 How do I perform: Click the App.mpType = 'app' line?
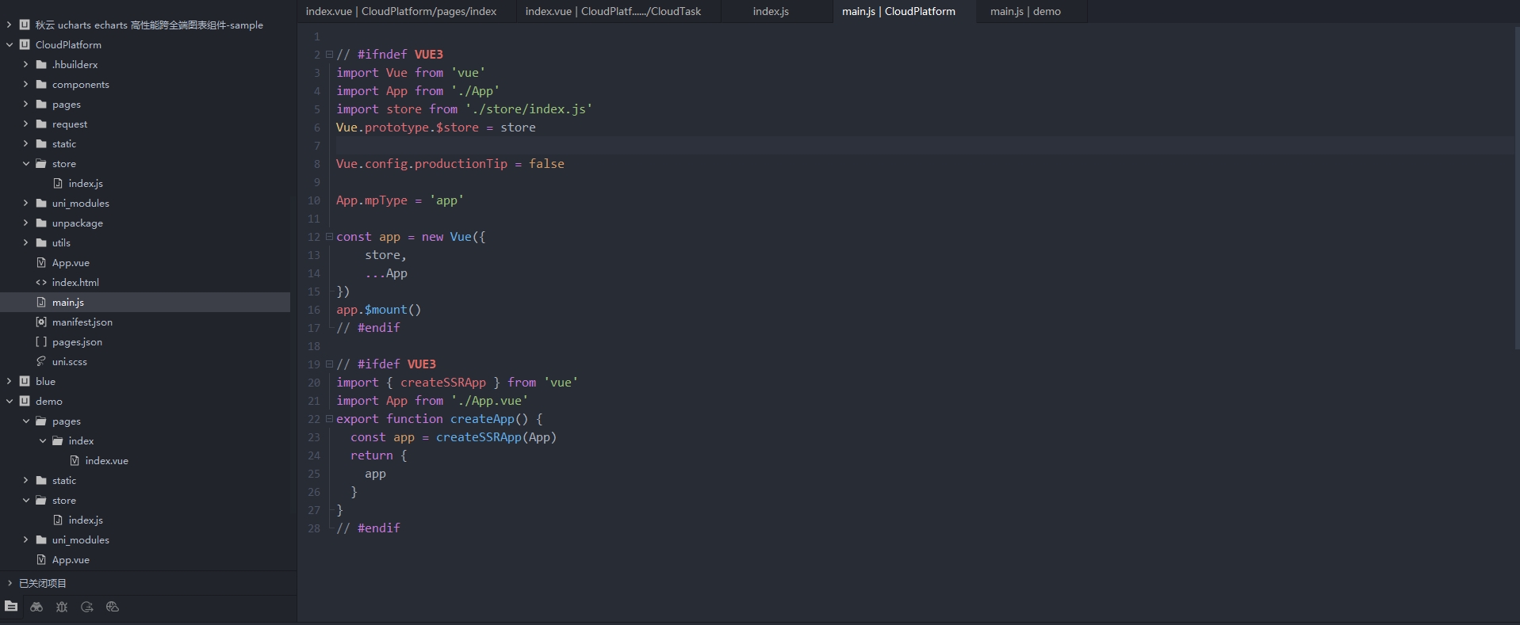(400, 200)
